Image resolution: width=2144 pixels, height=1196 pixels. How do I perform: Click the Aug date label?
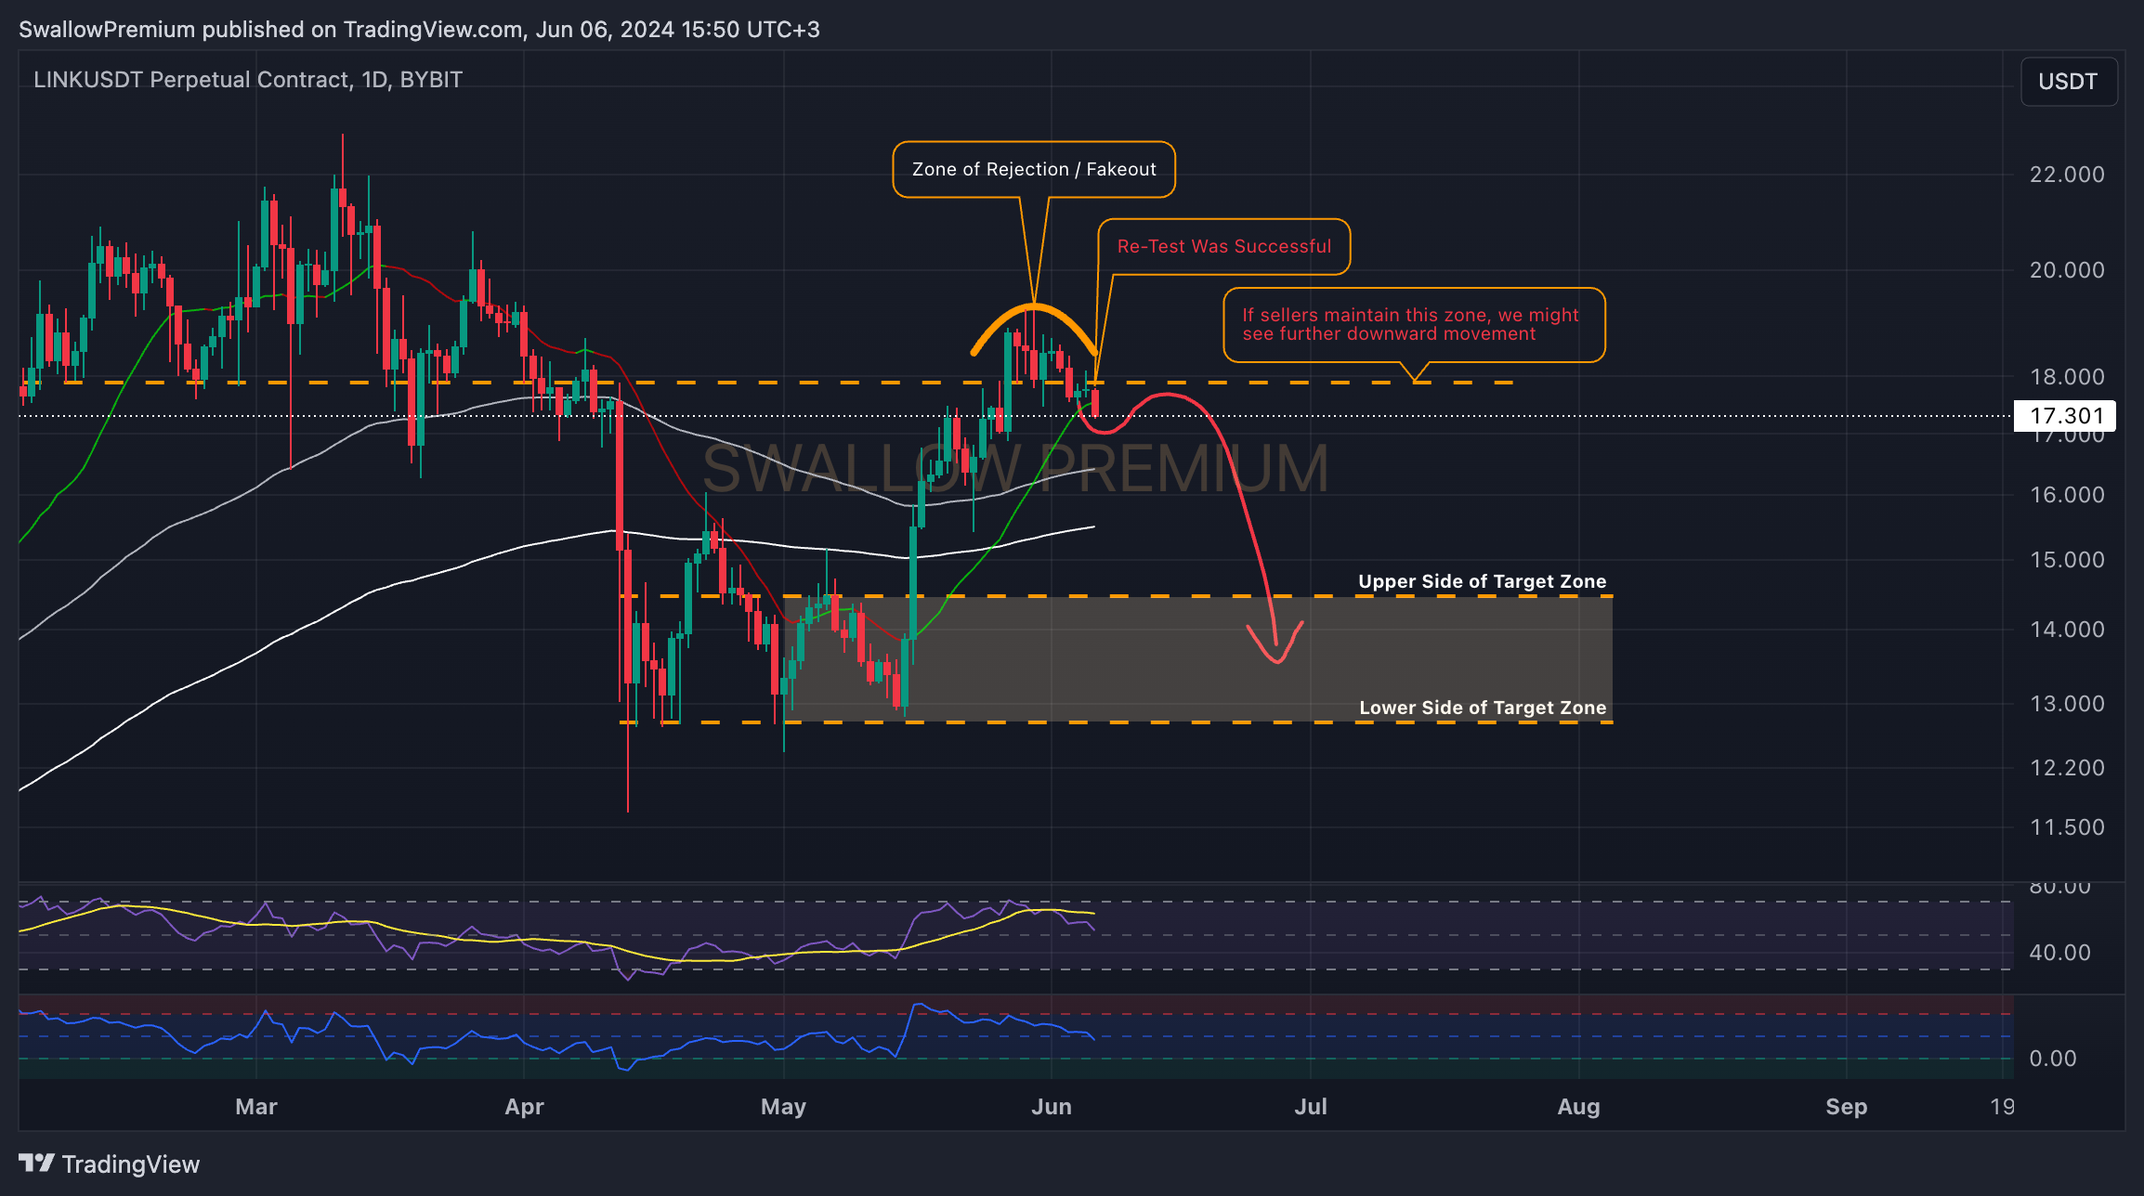point(1579,1107)
